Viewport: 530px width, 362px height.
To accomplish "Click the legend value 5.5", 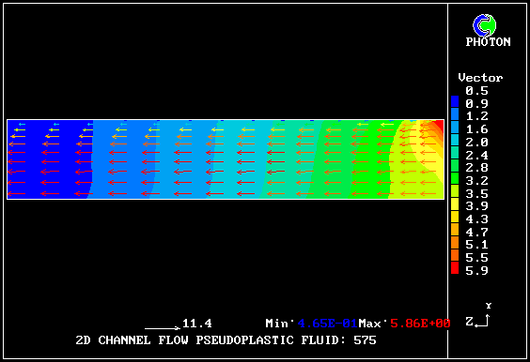I will tap(476, 258).
